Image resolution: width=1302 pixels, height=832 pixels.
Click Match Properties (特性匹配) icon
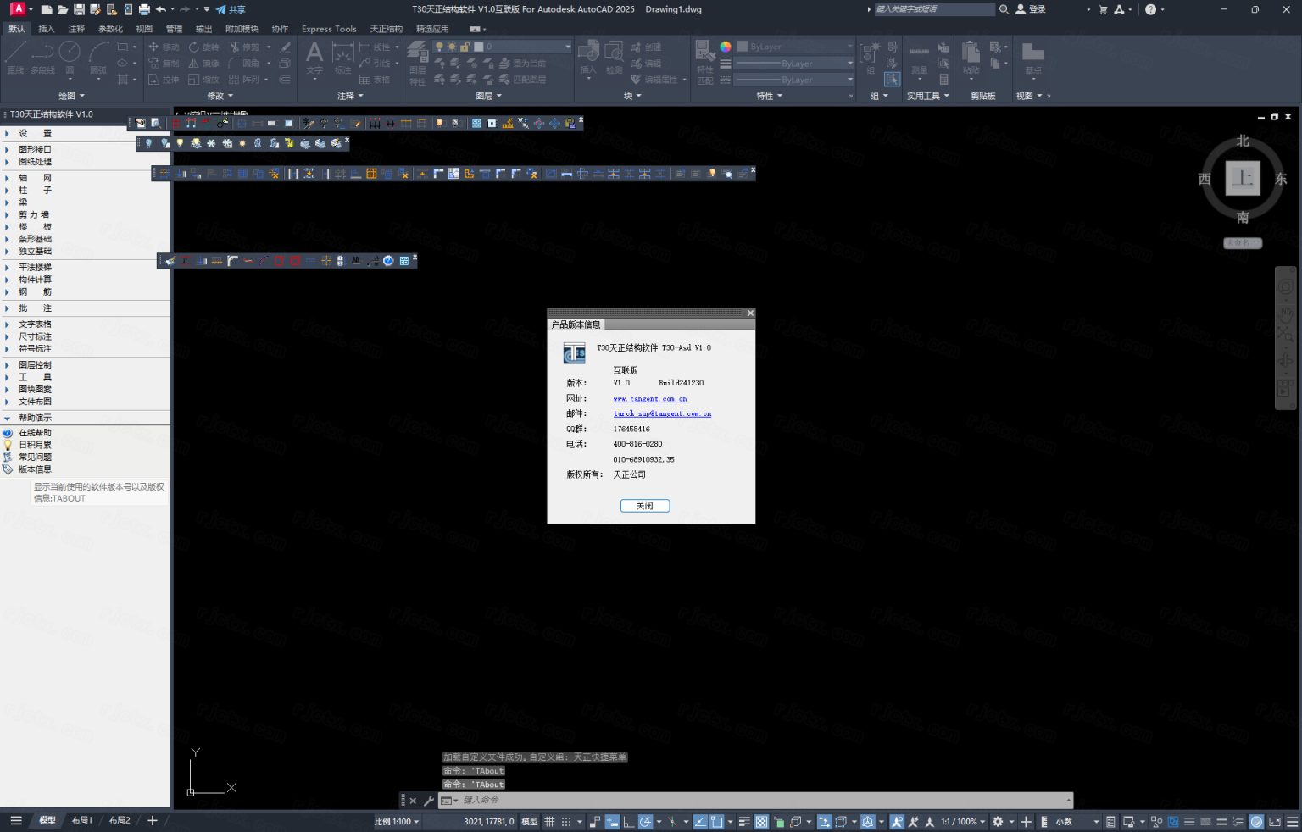point(704,62)
